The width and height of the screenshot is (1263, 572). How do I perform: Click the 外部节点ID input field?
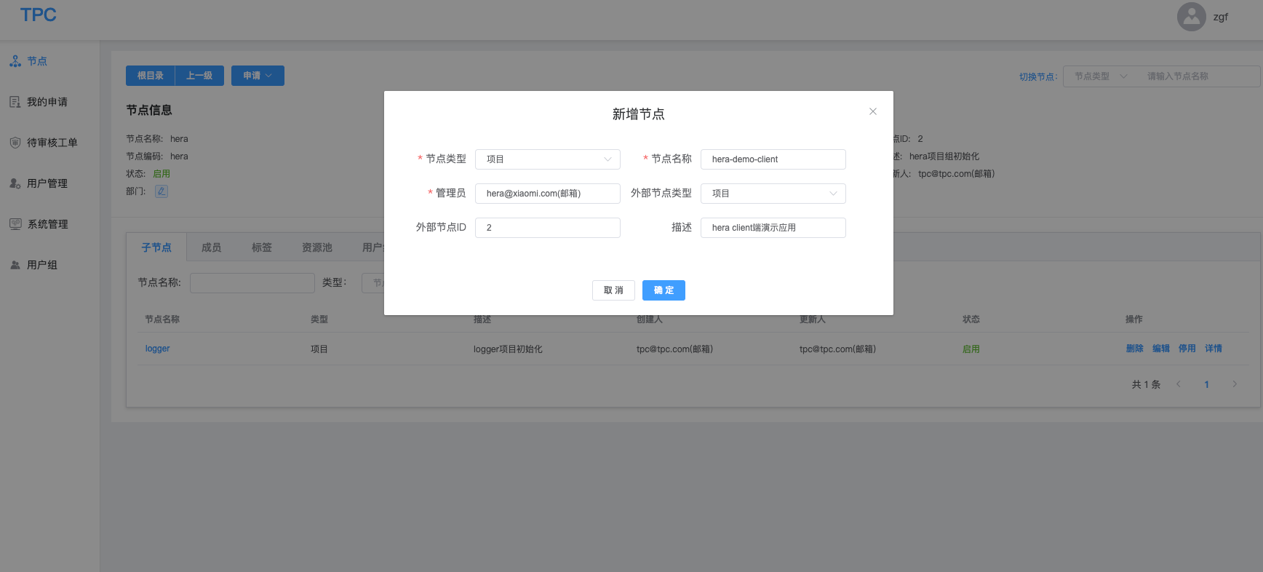[548, 228]
